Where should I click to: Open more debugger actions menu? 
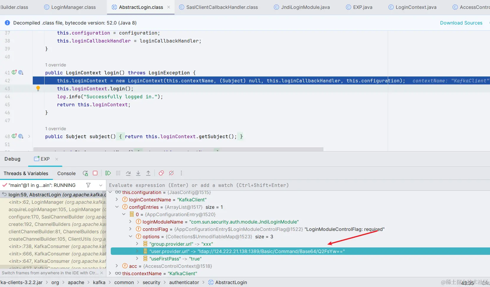(181, 173)
